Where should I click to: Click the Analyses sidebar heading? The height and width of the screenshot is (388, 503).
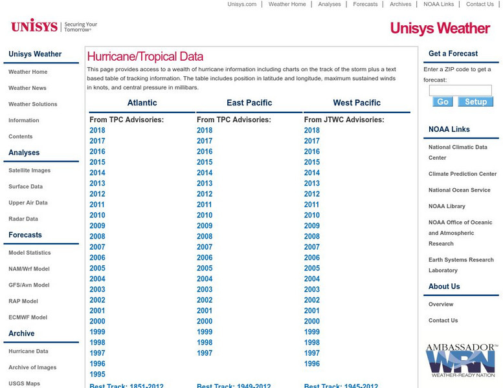(x=24, y=153)
